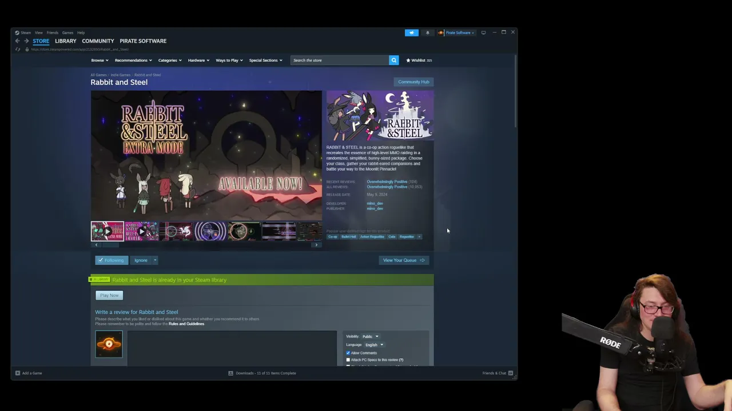Select the Bullet Hell tag

coord(349,236)
